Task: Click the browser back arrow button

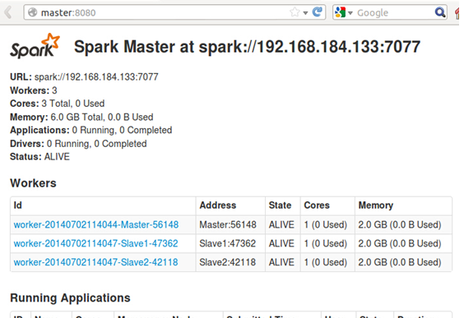Action: [x=8, y=12]
